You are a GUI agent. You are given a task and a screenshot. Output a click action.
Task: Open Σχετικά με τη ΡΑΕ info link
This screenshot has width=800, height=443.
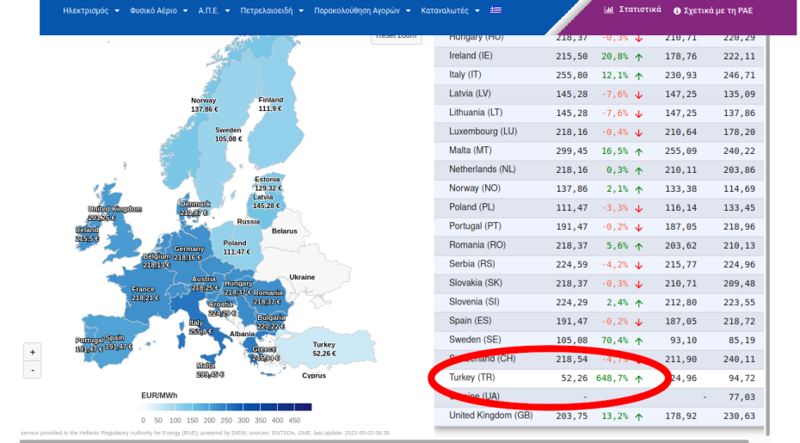(x=713, y=10)
